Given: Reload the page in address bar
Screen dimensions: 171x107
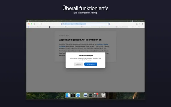Looking at the screenshot, I should tap(108, 24).
